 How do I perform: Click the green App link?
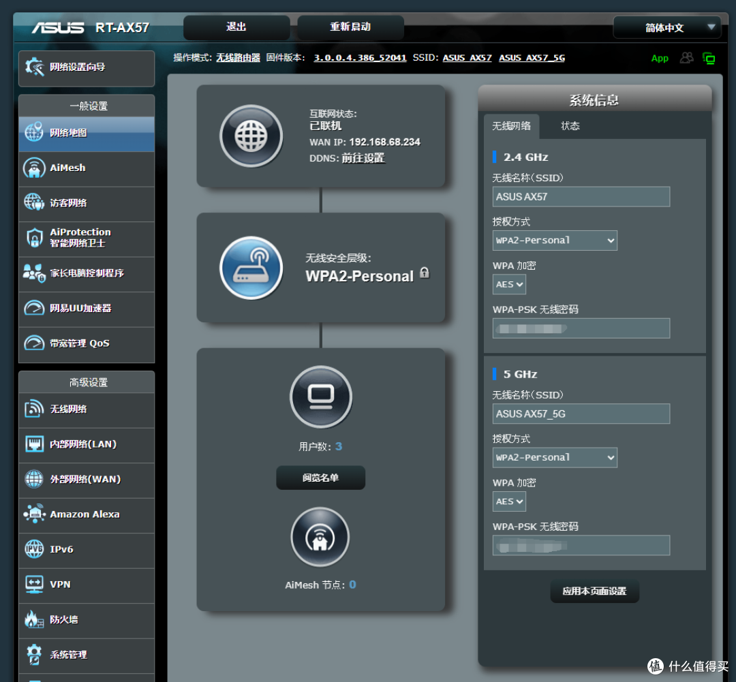[660, 58]
